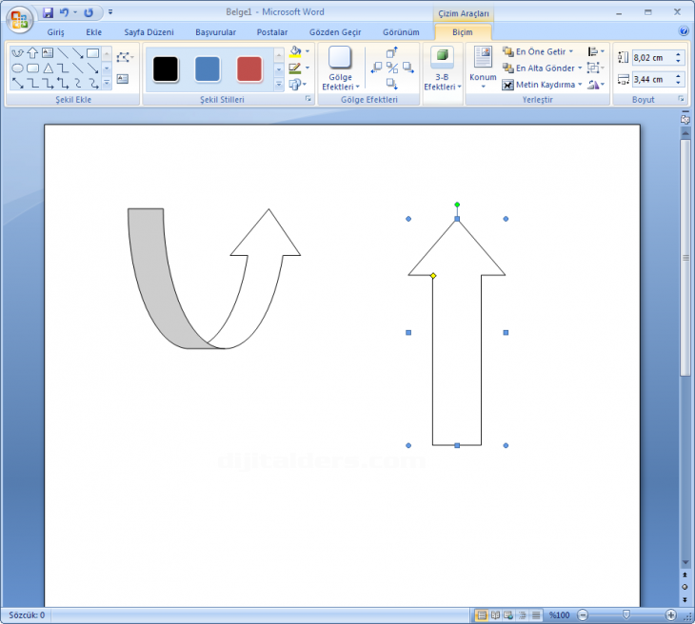Expand En Öne Getir arrow
Viewport: 695px width, 624px height.
(571, 51)
